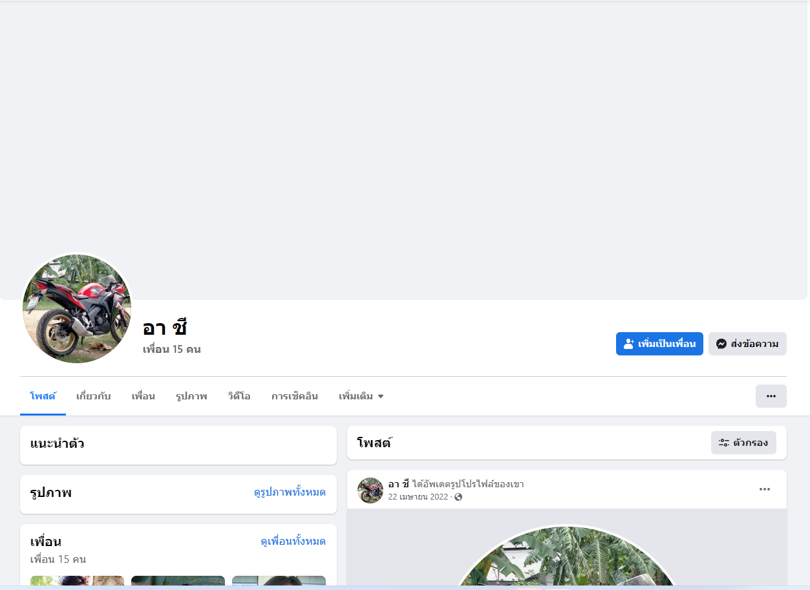This screenshot has width=810, height=590.
Task: Switch to the เพื่อน tab
Action: click(144, 396)
